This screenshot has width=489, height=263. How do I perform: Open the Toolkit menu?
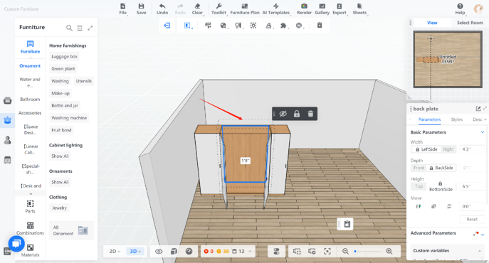click(x=219, y=9)
